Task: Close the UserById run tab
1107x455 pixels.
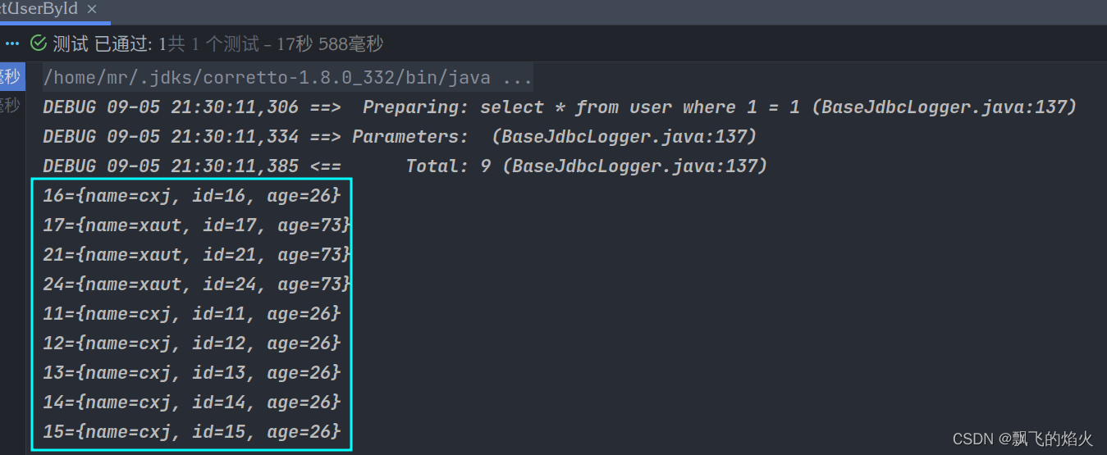Action: (91, 9)
